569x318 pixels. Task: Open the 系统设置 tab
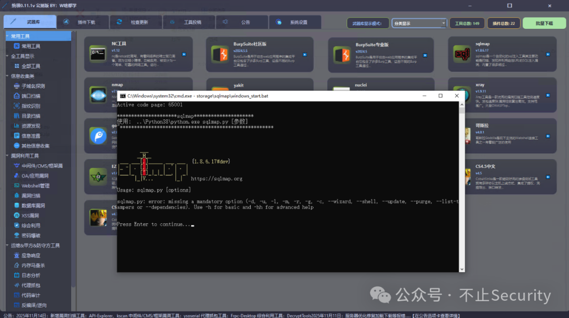(x=294, y=23)
